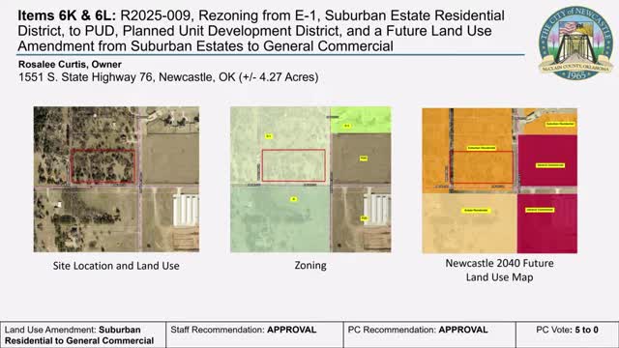Viewport: 619px width, 348px height.
Task: Open the Site Location aerial map image
Action: click(x=116, y=179)
